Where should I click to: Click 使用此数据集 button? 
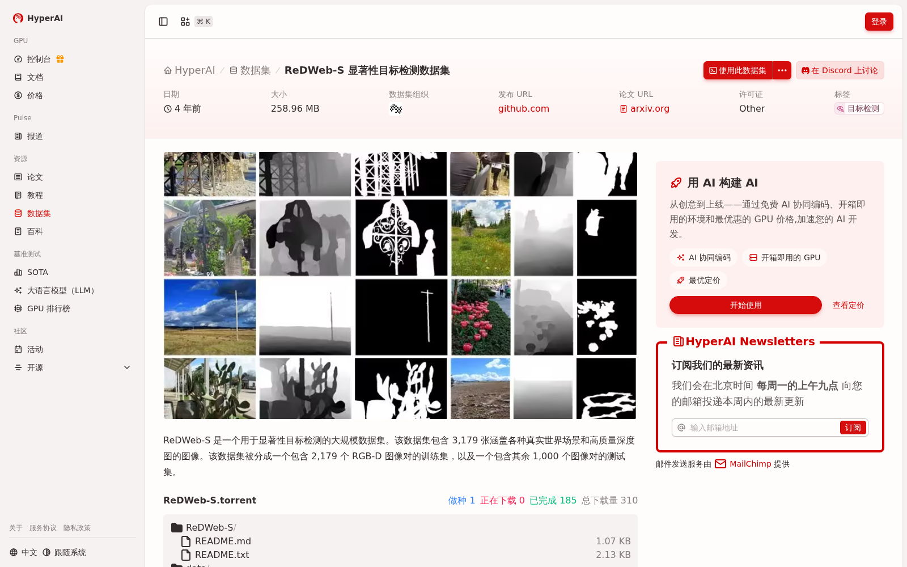point(738,70)
